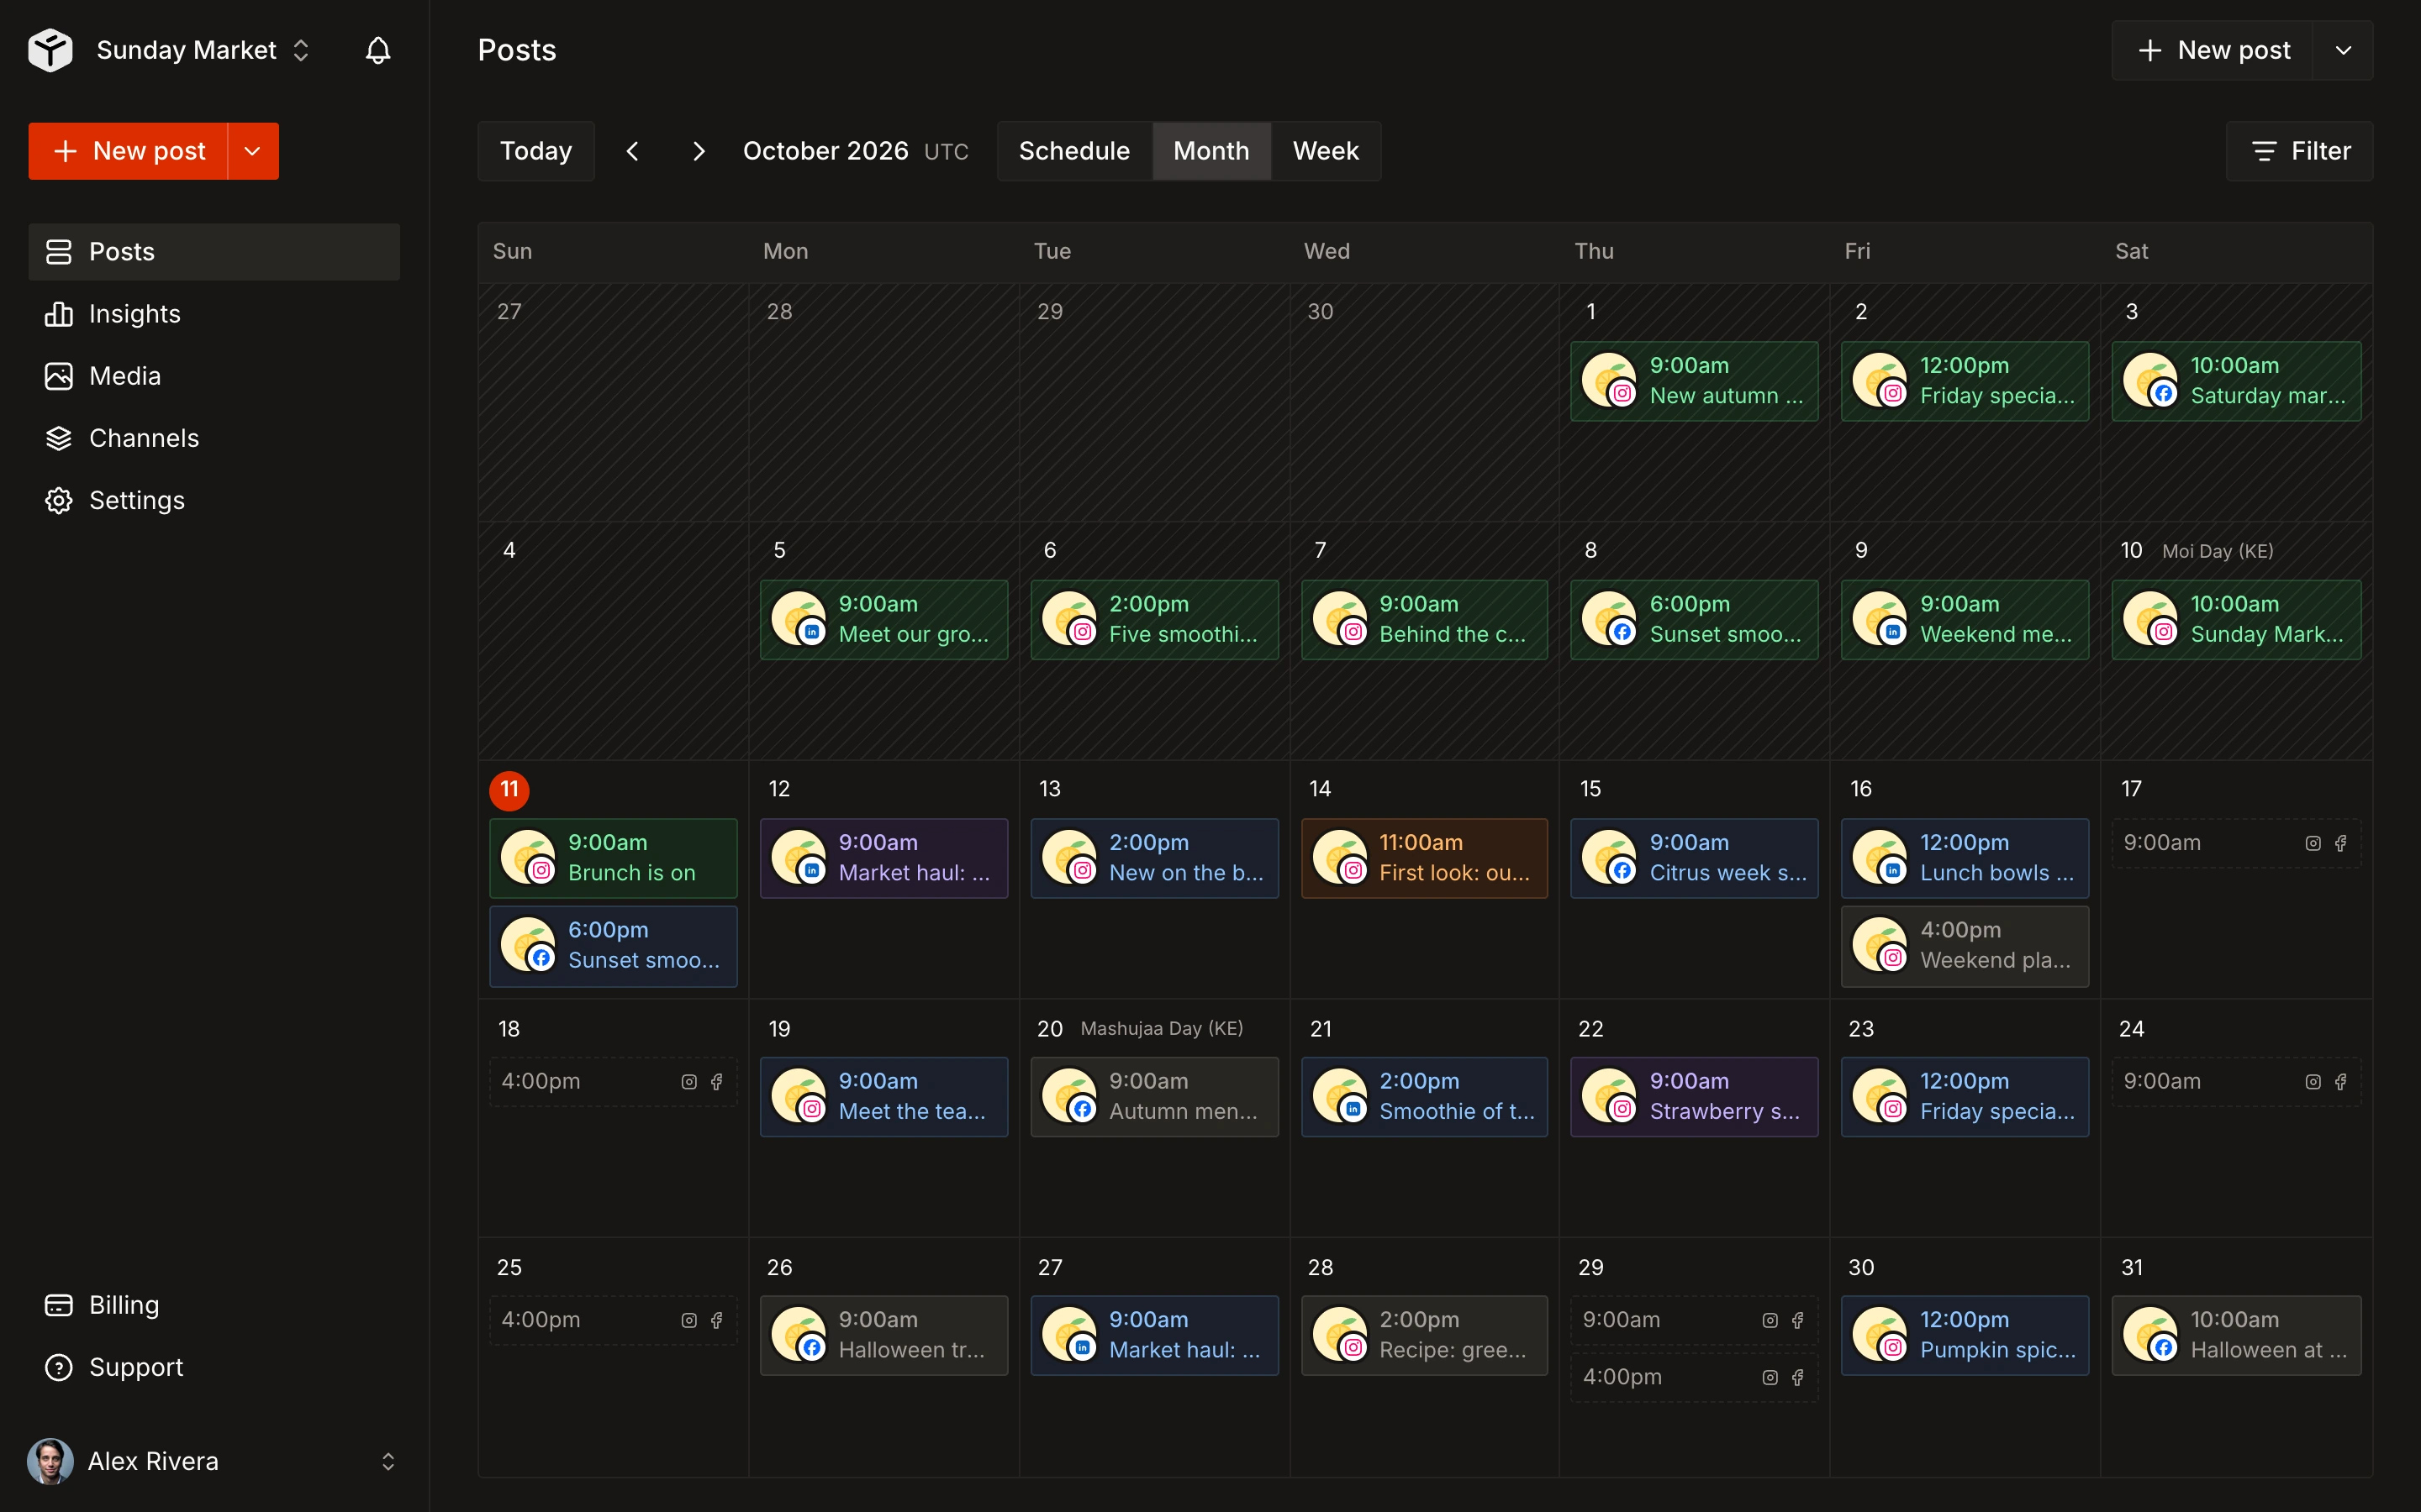
Task: Click avatar on 'Pumpkin spic...' post
Action: click(x=1880, y=1335)
